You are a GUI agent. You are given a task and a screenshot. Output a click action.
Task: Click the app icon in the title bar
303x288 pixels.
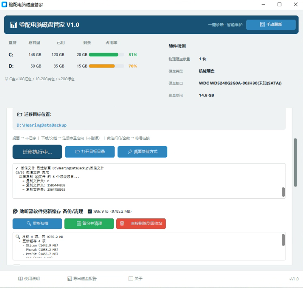(4, 4)
